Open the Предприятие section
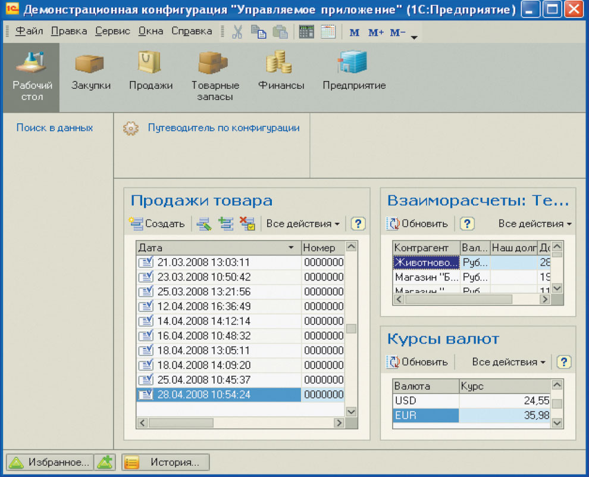 pos(354,73)
